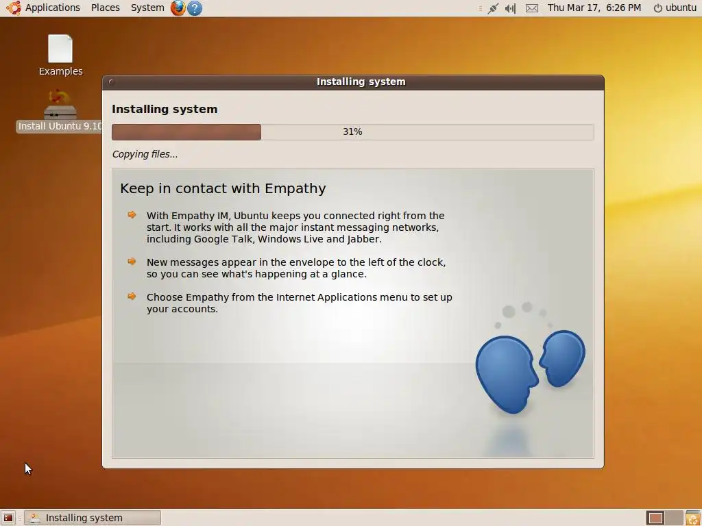This screenshot has height=526, width=702.
Task: Click the Installing system taskbar button
Action: [93, 518]
